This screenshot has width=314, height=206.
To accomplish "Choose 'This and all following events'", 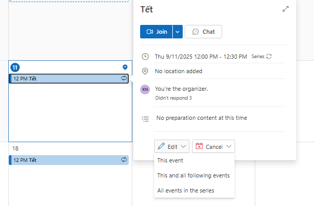I will coord(194,175).
